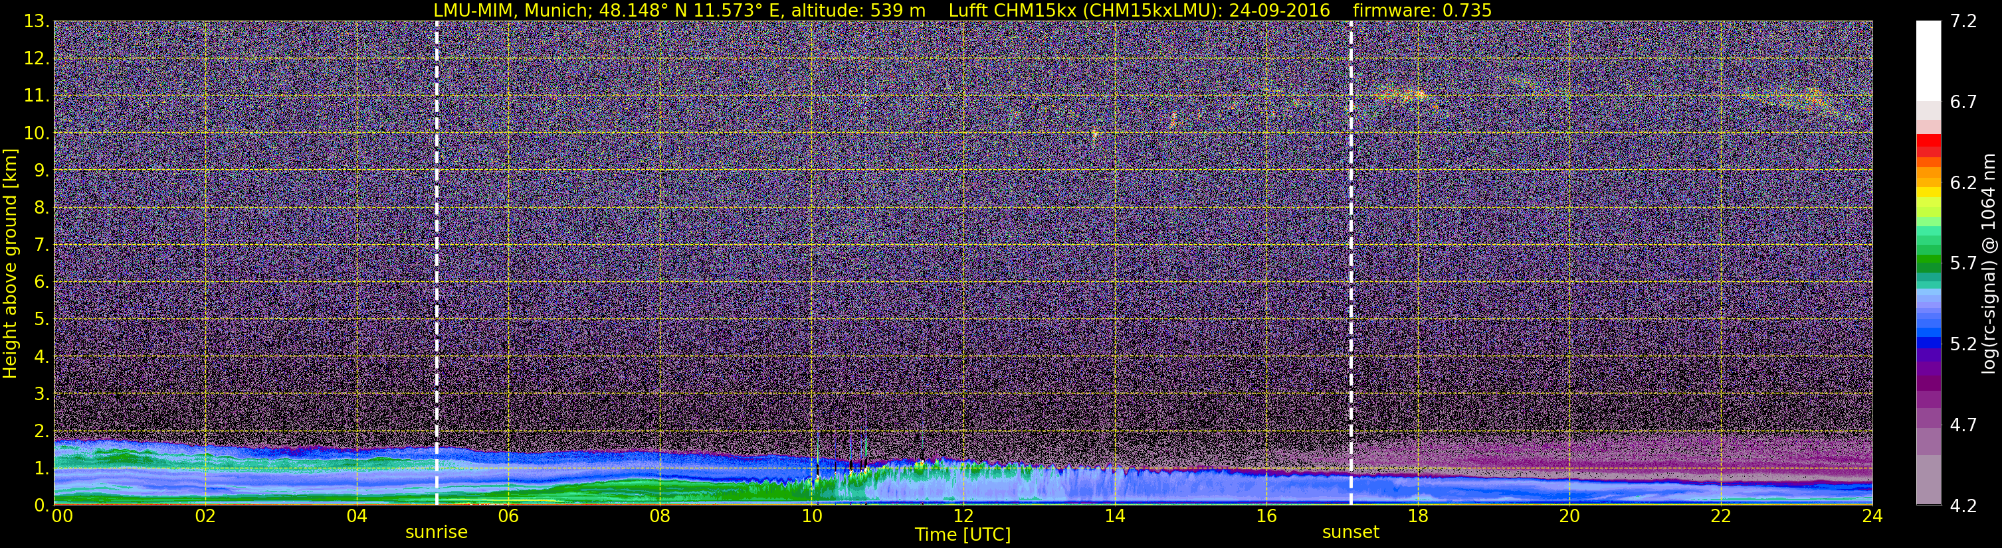
Task: Click the 10 tick label on the time axis
Action: 811,516
